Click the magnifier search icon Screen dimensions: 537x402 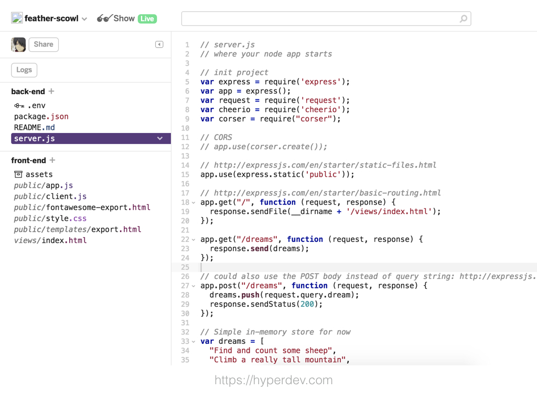click(463, 18)
